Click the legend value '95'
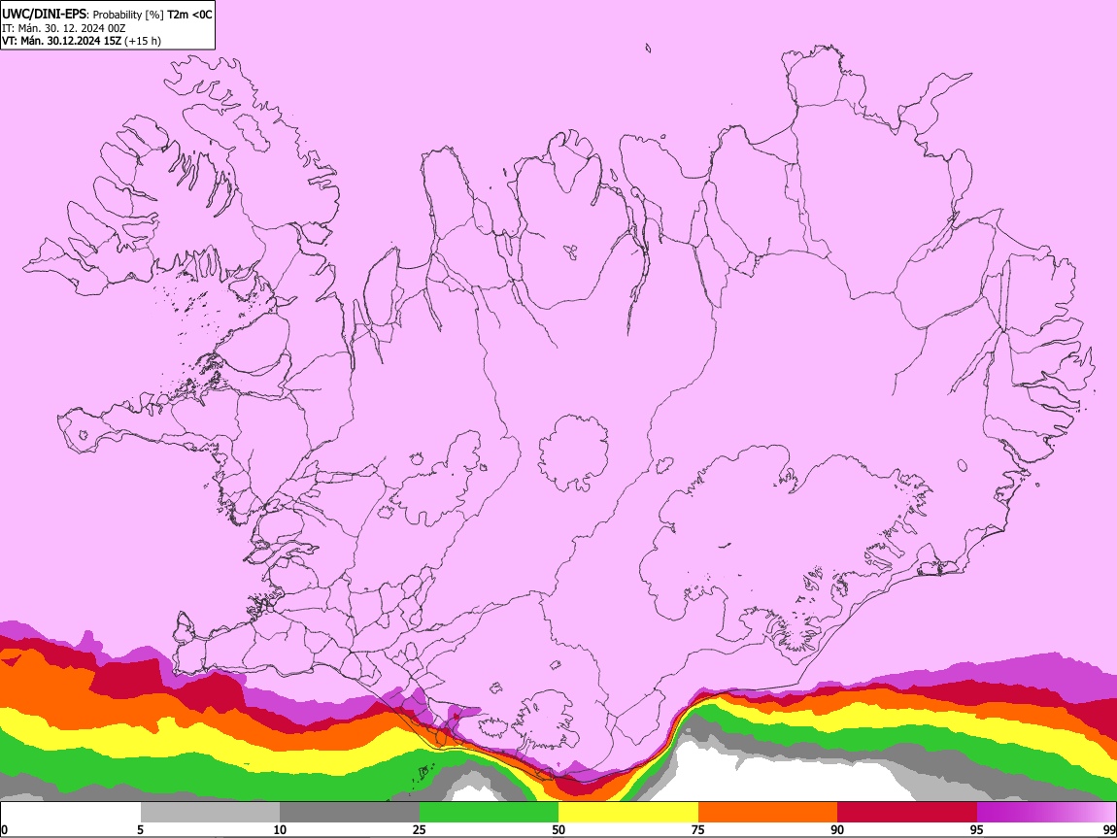The width and height of the screenshot is (1117, 838). 977,830
